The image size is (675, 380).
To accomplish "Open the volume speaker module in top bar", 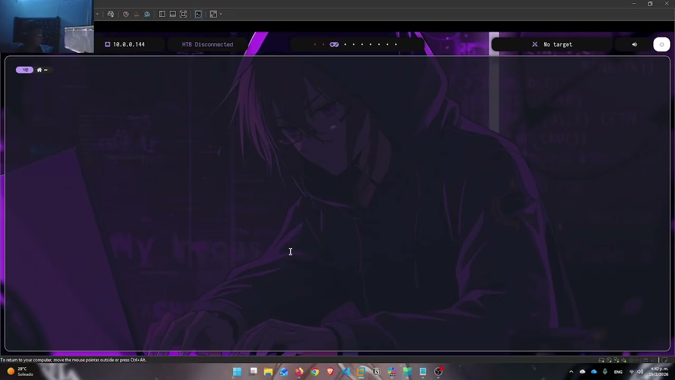I will 634,44.
